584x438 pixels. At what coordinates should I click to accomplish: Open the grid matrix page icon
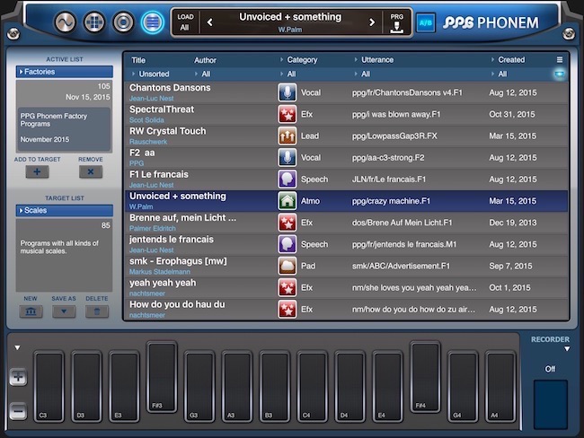94,22
